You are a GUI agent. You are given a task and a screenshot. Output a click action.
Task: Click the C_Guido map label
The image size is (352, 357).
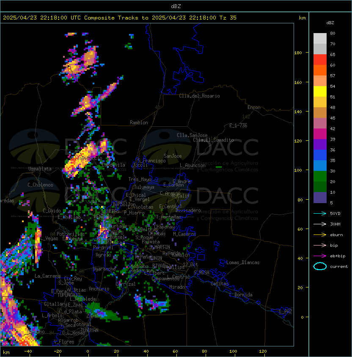(52, 211)
